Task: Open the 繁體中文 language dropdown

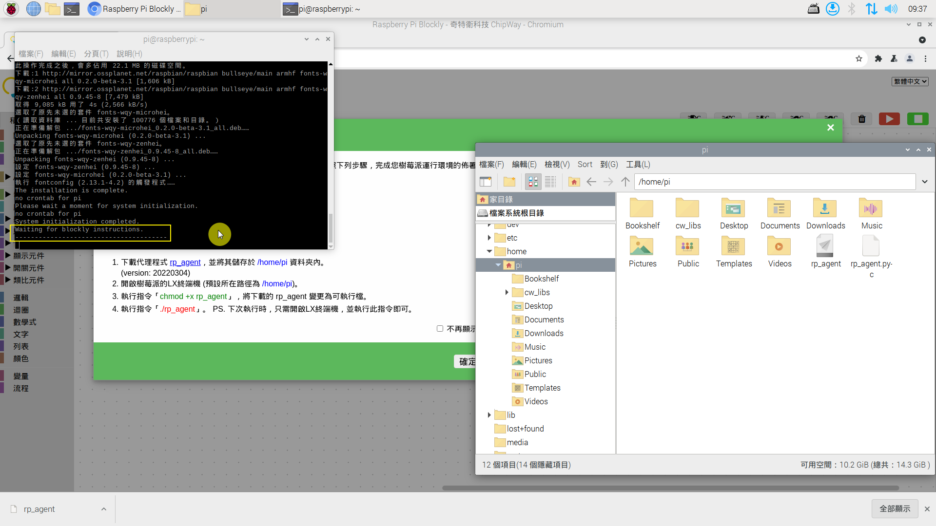Action: pyautogui.click(x=910, y=81)
